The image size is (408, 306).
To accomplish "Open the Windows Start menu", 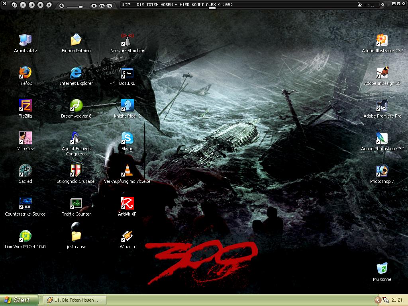I will coord(19,300).
